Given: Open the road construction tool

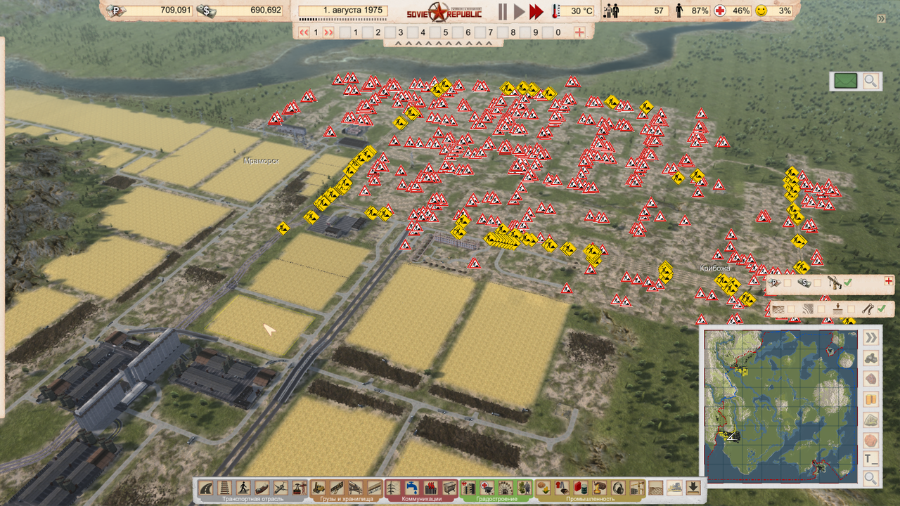Looking at the screenshot, I should pos(206,488).
